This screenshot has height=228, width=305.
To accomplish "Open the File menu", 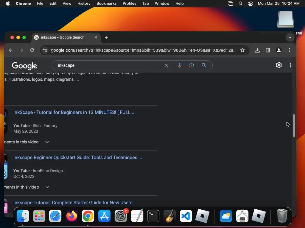I will pyautogui.click(x=40, y=4).
